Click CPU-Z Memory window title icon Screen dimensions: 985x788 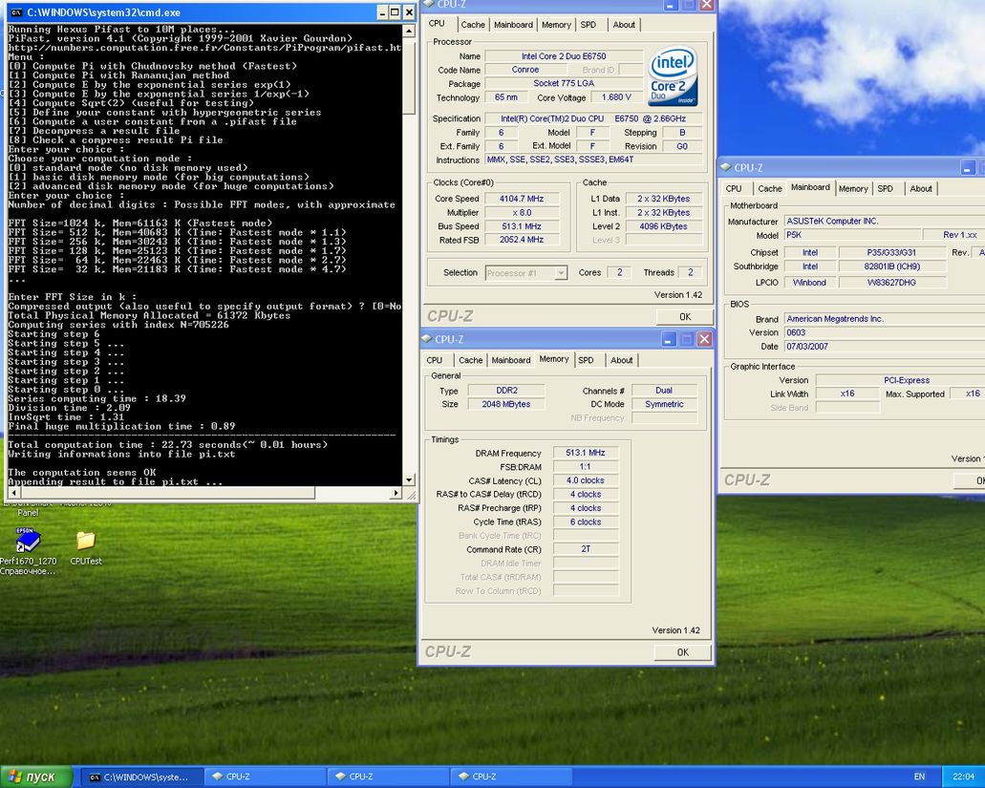click(x=427, y=339)
